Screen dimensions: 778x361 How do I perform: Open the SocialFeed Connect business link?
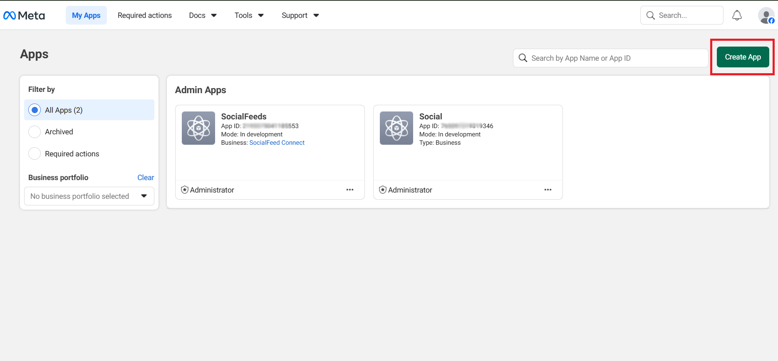click(x=277, y=143)
